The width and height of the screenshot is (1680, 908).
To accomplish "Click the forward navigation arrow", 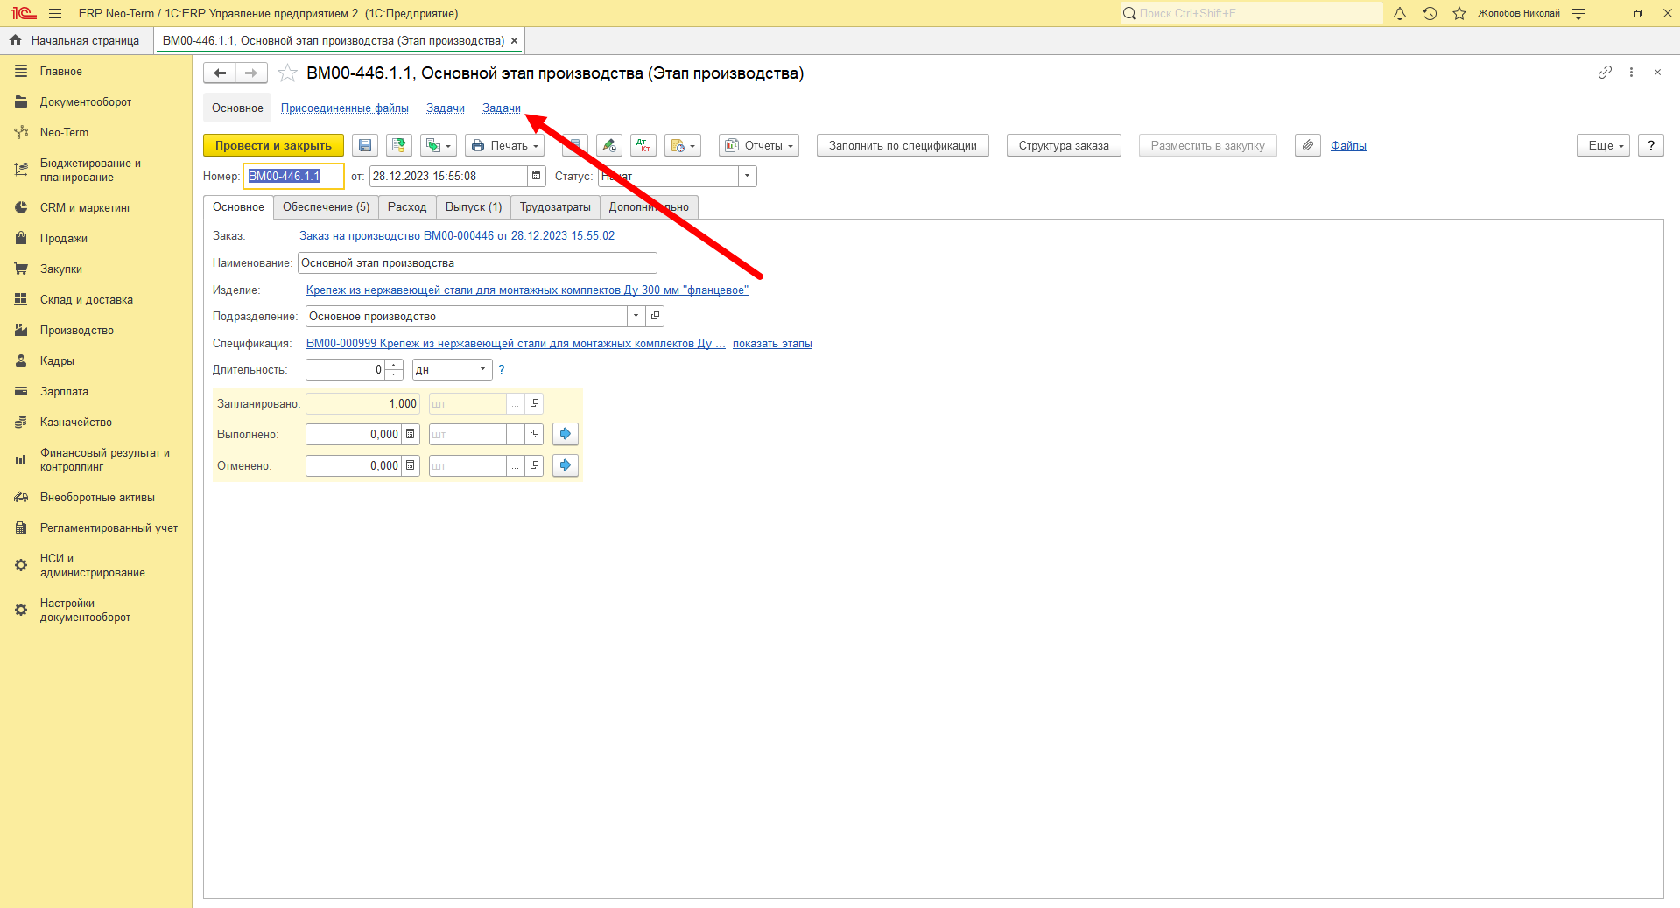I will click(251, 73).
